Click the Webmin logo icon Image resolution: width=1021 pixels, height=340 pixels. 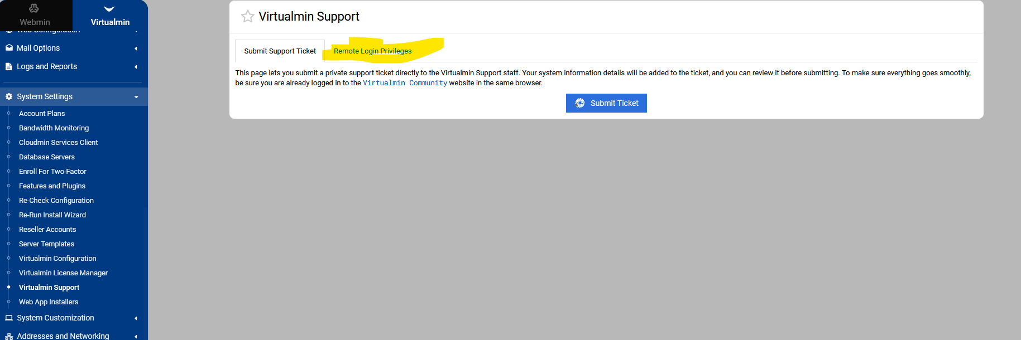coord(34,8)
